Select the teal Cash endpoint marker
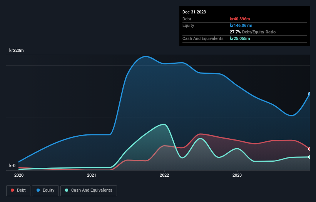 coord(309,157)
